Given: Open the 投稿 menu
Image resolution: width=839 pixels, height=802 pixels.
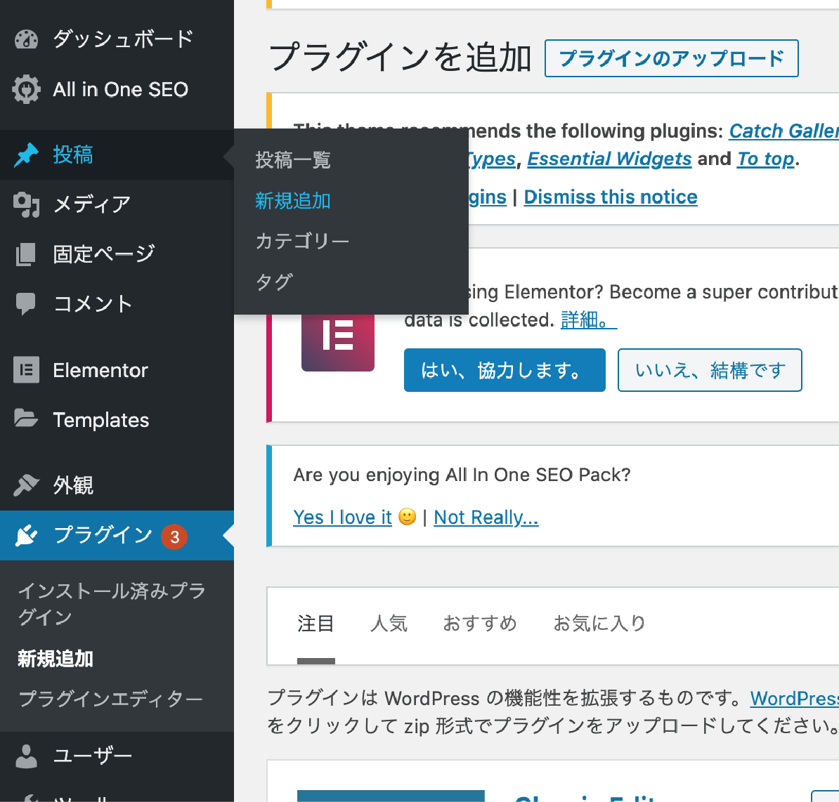Looking at the screenshot, I should pyautogui.click(x=117, y=155).
